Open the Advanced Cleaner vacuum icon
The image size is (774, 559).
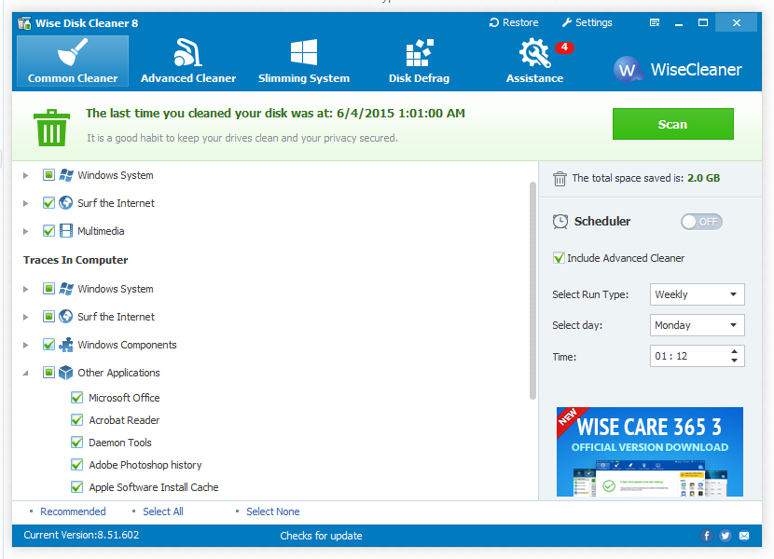(188, 52)
